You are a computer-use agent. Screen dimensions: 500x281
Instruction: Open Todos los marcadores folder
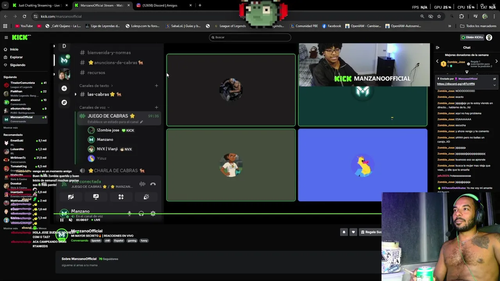[x=478, y=26]
